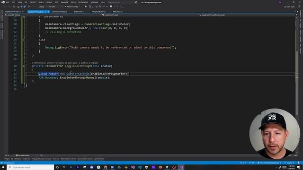Open the notification center icon

[299, 167]
